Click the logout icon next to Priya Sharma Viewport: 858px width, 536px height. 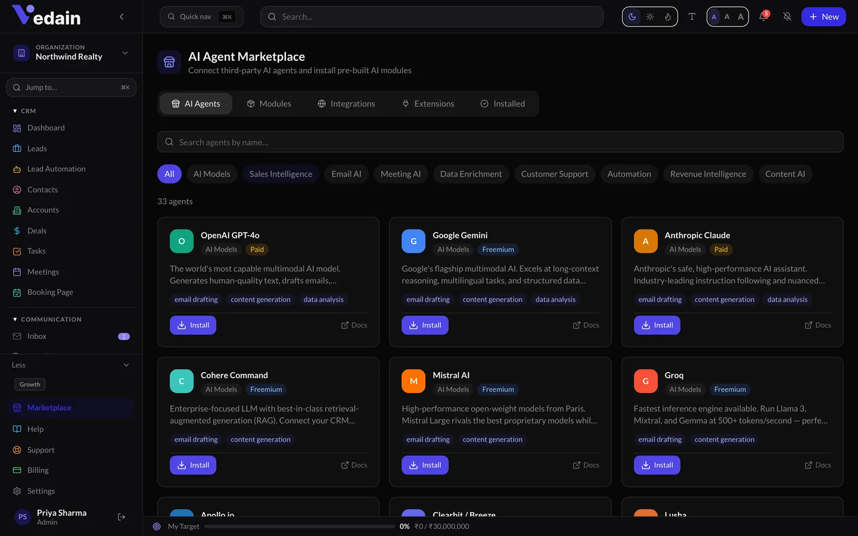click(x=122, y=517)
